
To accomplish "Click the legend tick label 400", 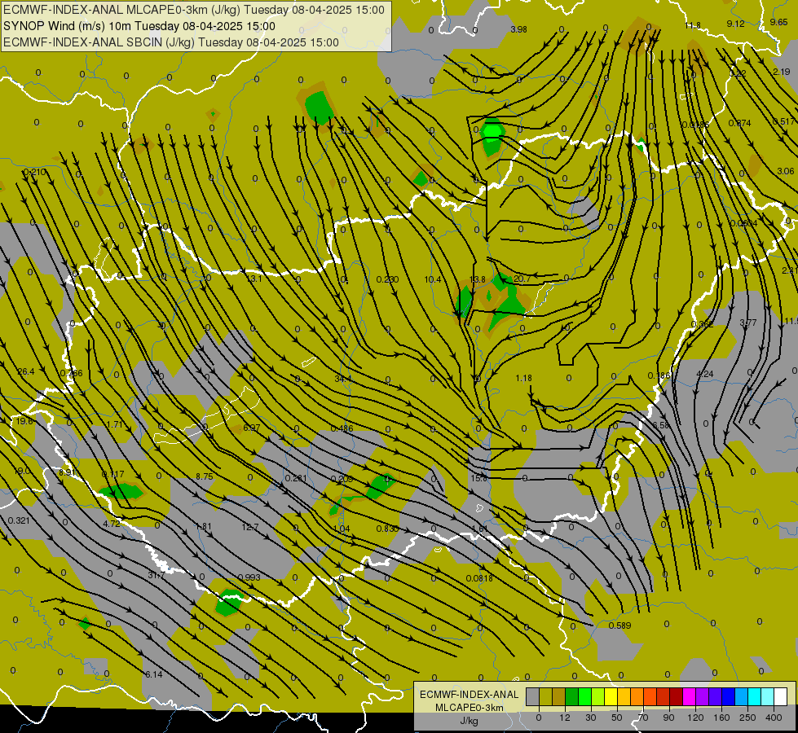I will [774, 718].
